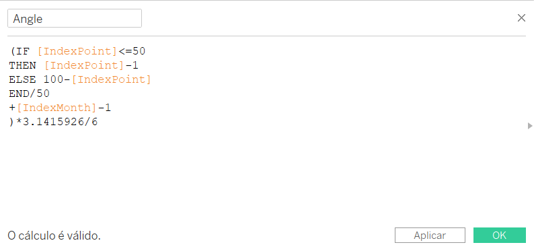Click the [IndexMonth] field reference
Screen dimensions: 534x249
(57, 108)
